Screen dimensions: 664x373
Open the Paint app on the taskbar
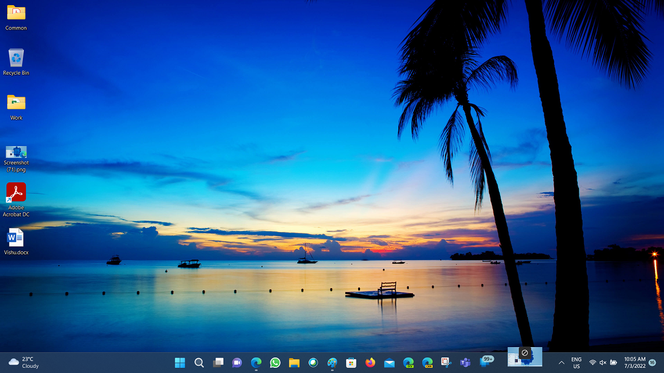(x=332, y=363)
